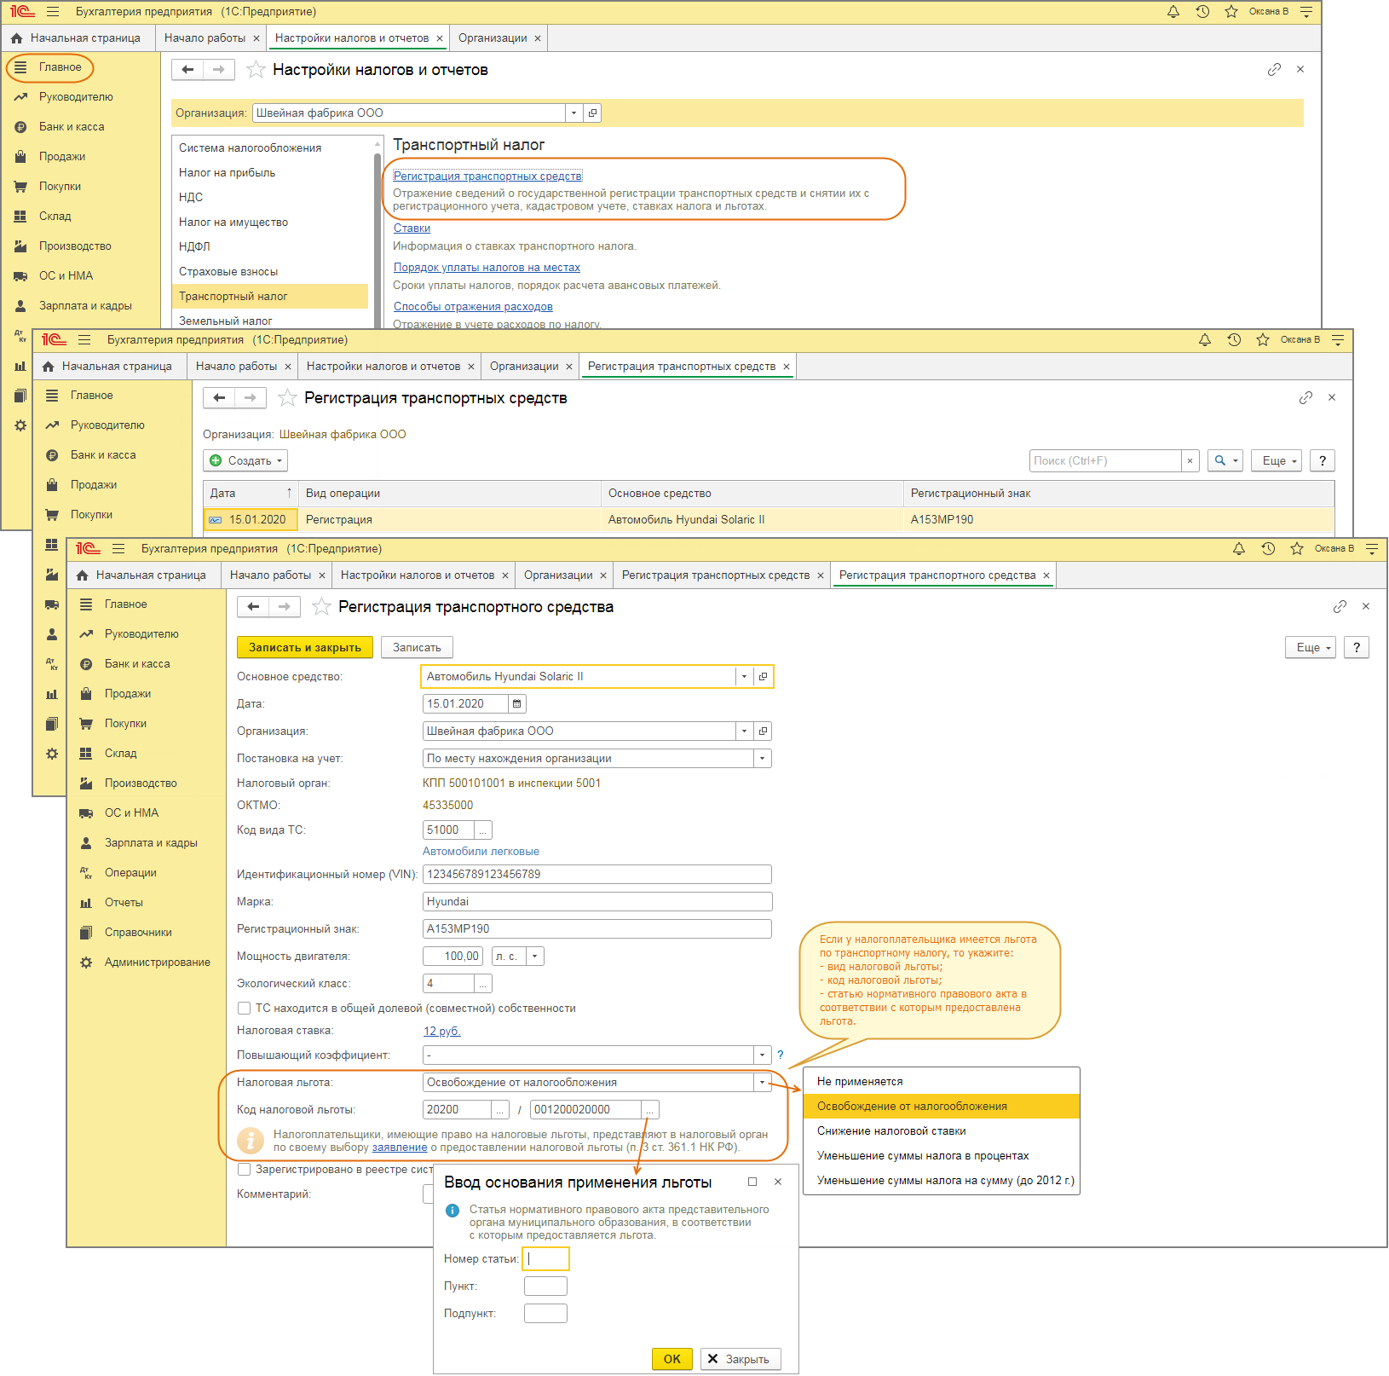Switch to 'Начальная страница' tab in front window
1389x1376 pixels.
point(141,575)
